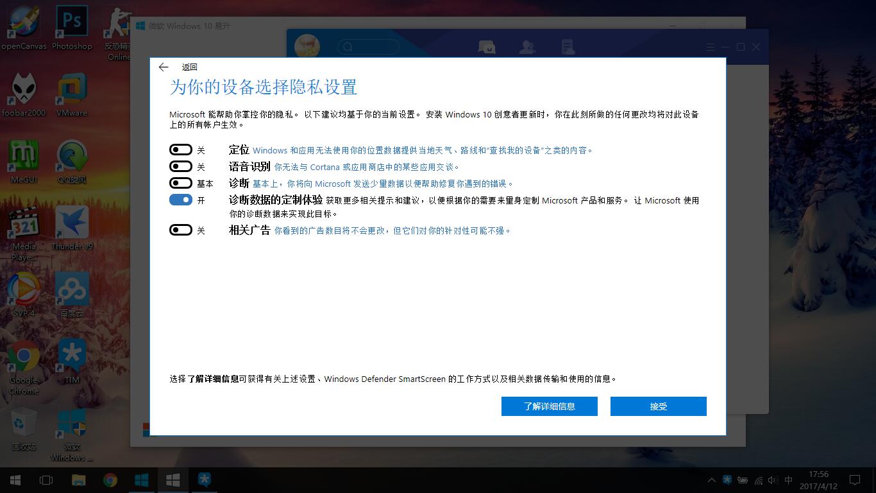Click the 了解详细信息 button
The image size is (876, 493).
point(549,406)
